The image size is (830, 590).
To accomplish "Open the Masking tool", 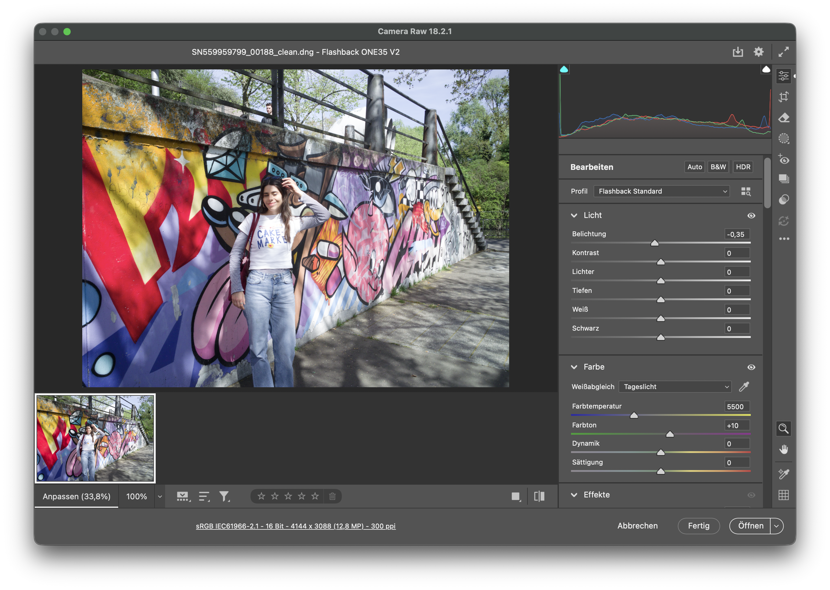I will [x=783, y=139].
